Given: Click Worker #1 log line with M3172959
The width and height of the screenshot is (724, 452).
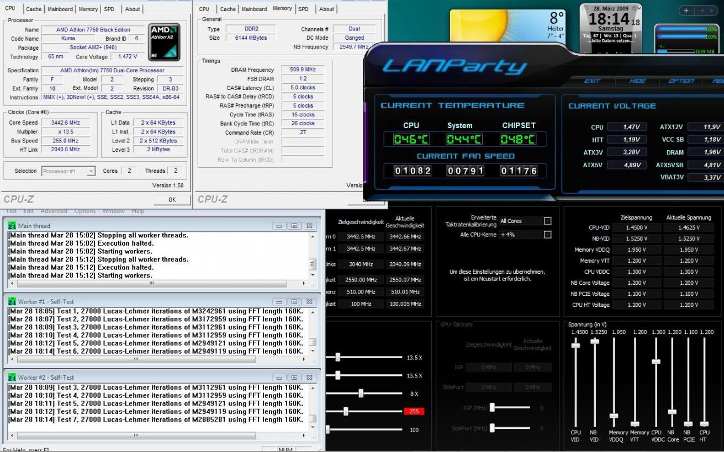Looking at the screenshot, I should point(156,319).
